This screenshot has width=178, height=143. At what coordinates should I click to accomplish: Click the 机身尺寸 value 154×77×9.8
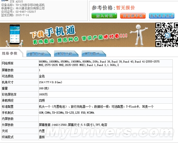click(50, 82)
